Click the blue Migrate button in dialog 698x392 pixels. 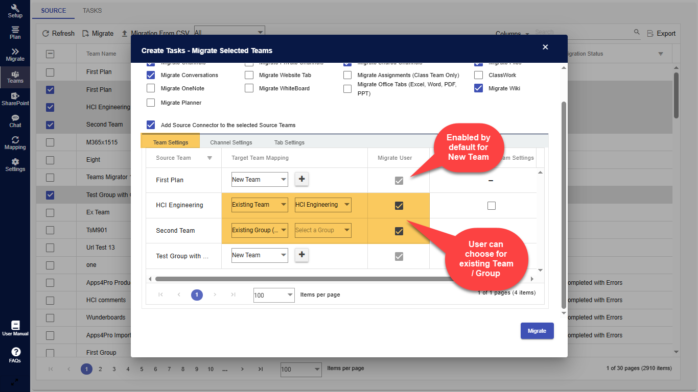[537, 331]
